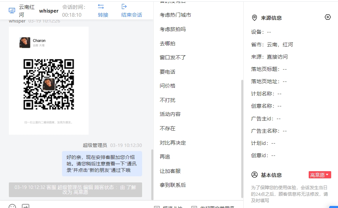Screen dimensions: 338x208
Task: Click the end session (结束会话) exit icon
Action: click(x=124, y=7)
